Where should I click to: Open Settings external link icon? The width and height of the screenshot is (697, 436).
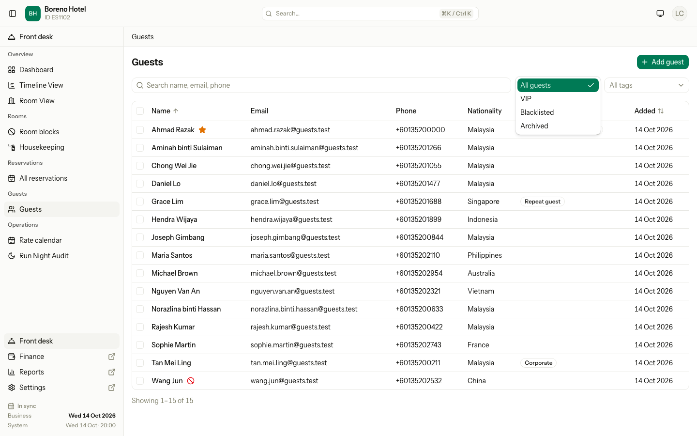[x=112, y=388]
